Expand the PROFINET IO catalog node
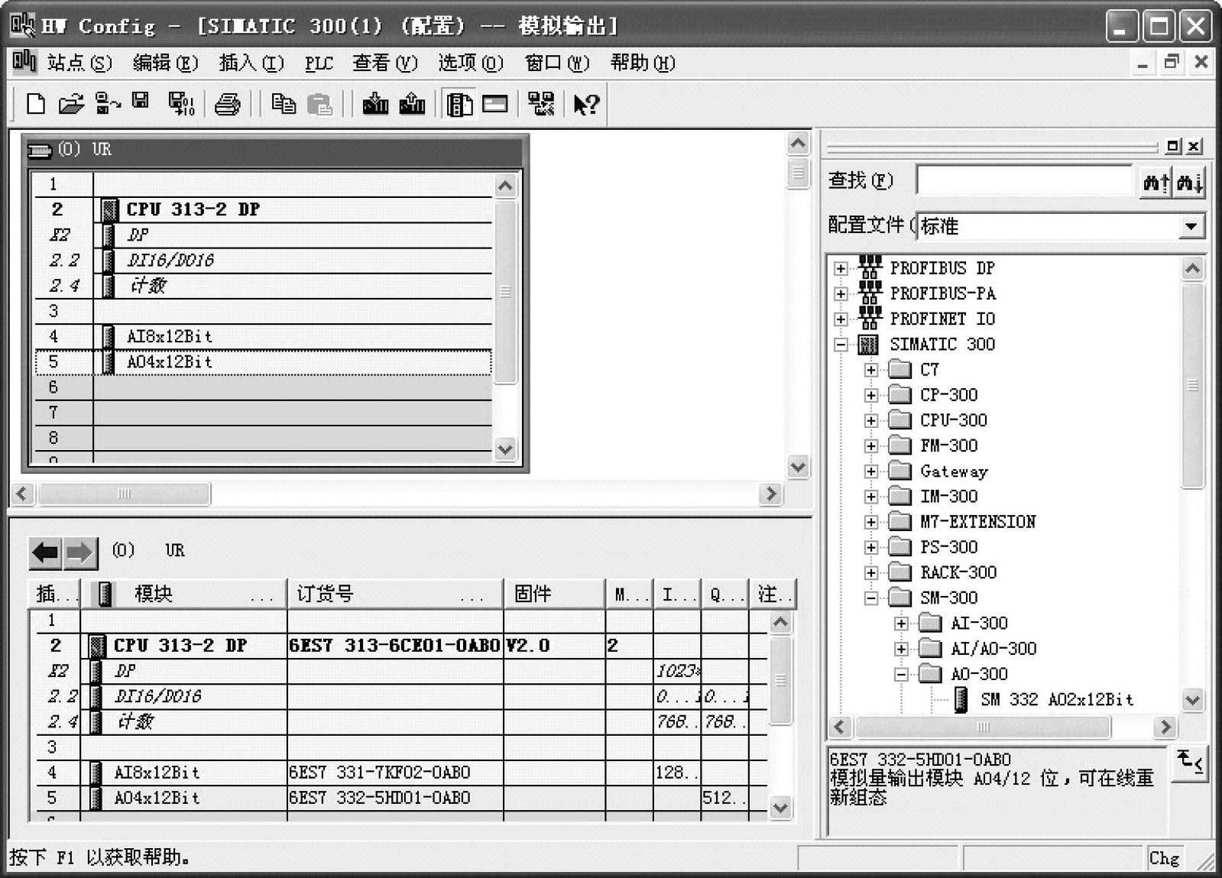The height and width of the screenshot is (878, 1222). 841,319
